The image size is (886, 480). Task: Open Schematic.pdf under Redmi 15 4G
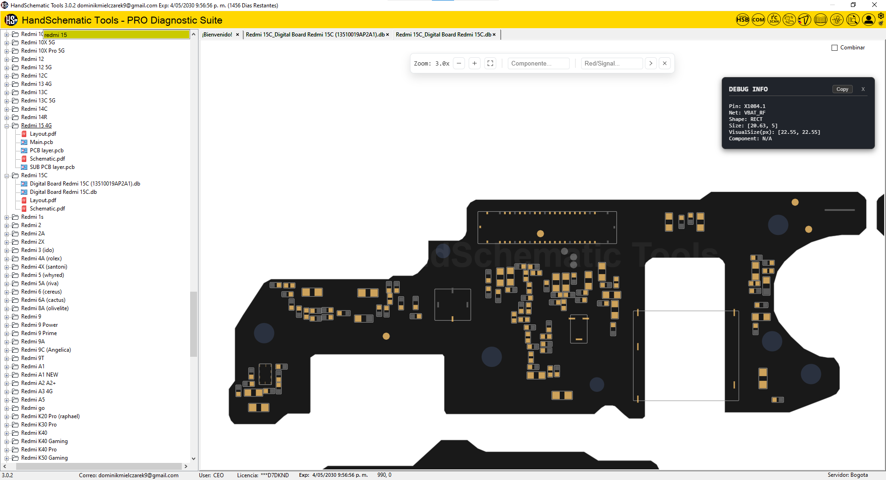coord(48,159)
